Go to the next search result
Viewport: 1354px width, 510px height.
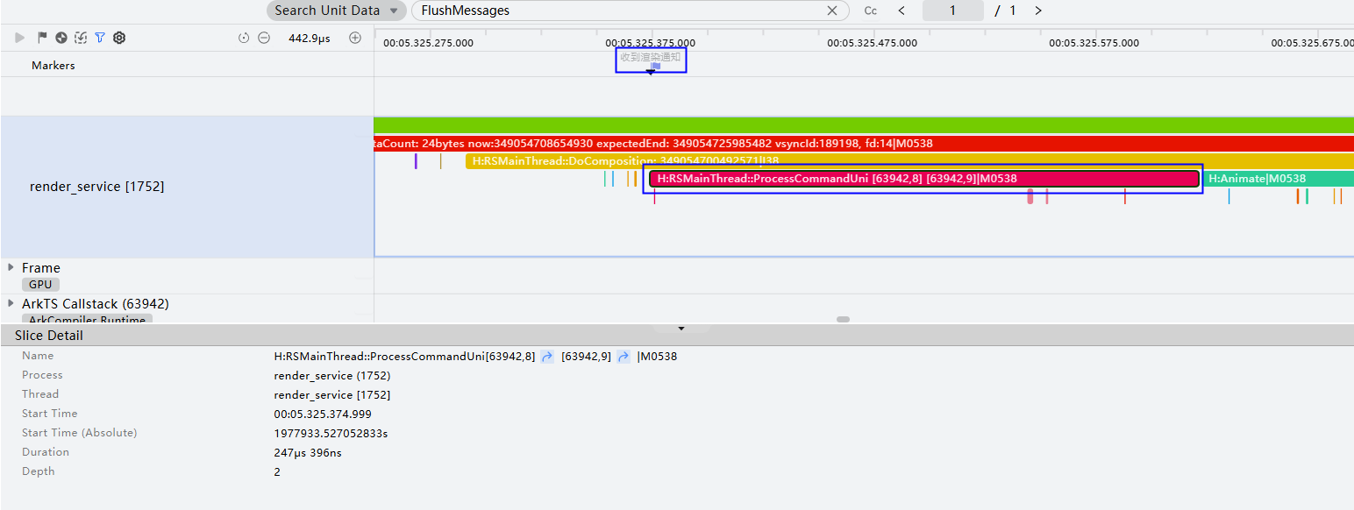pos(1038,11)
